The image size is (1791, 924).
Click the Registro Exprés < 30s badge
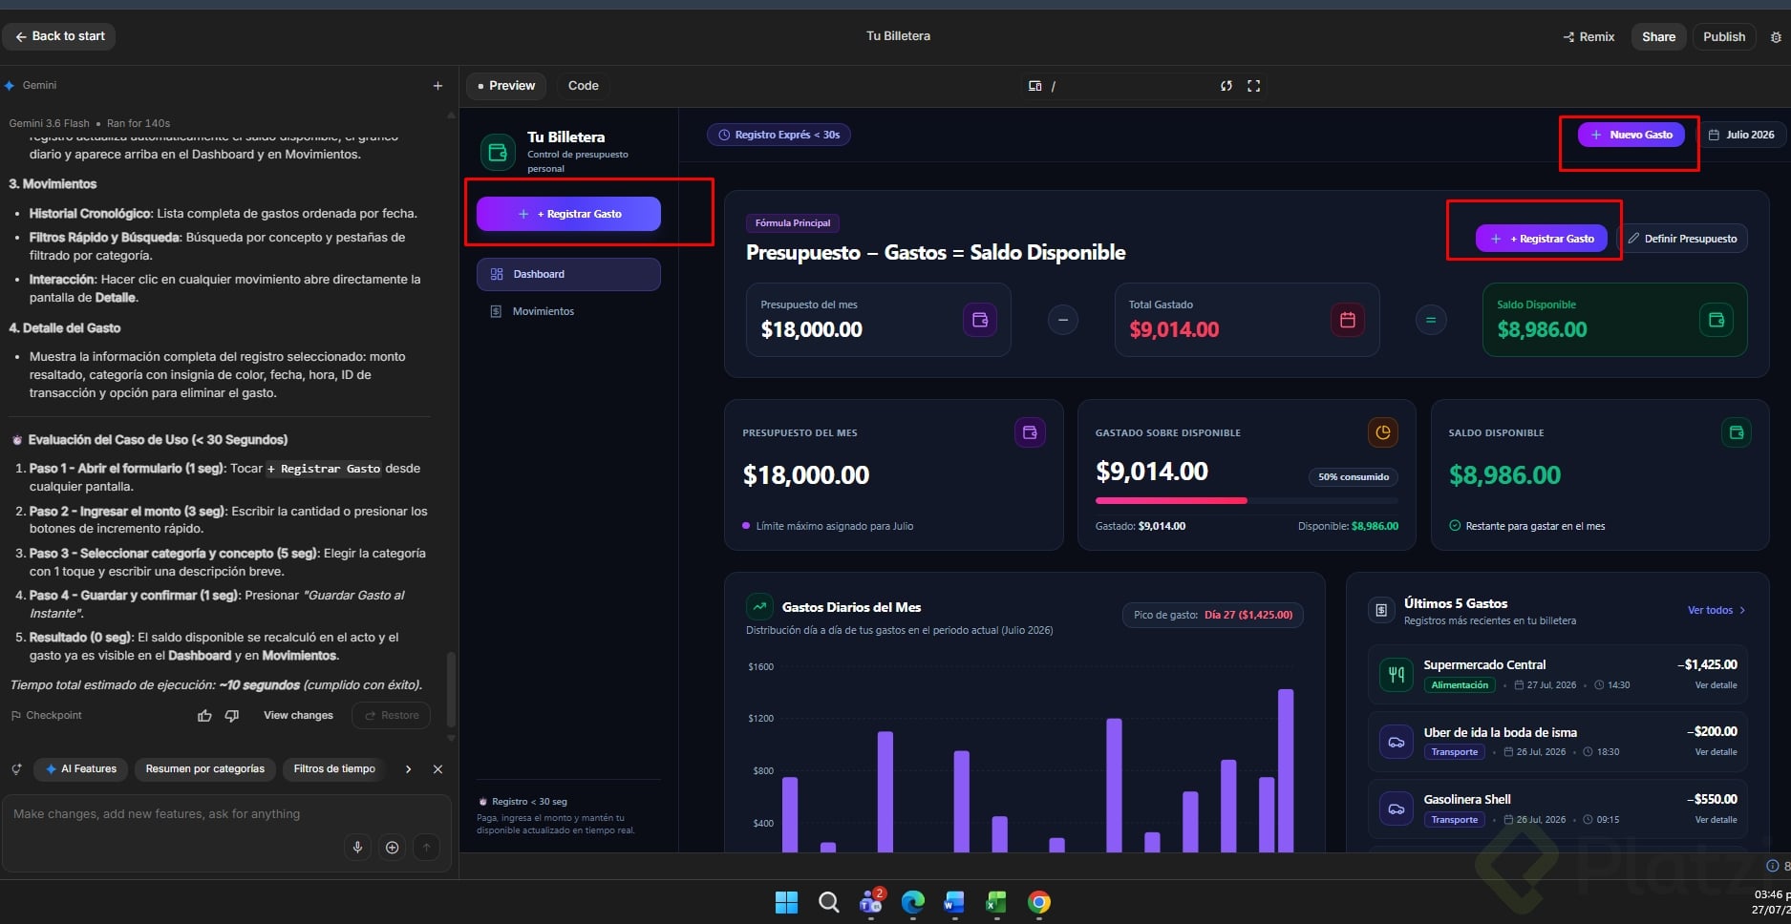(778, 135)
